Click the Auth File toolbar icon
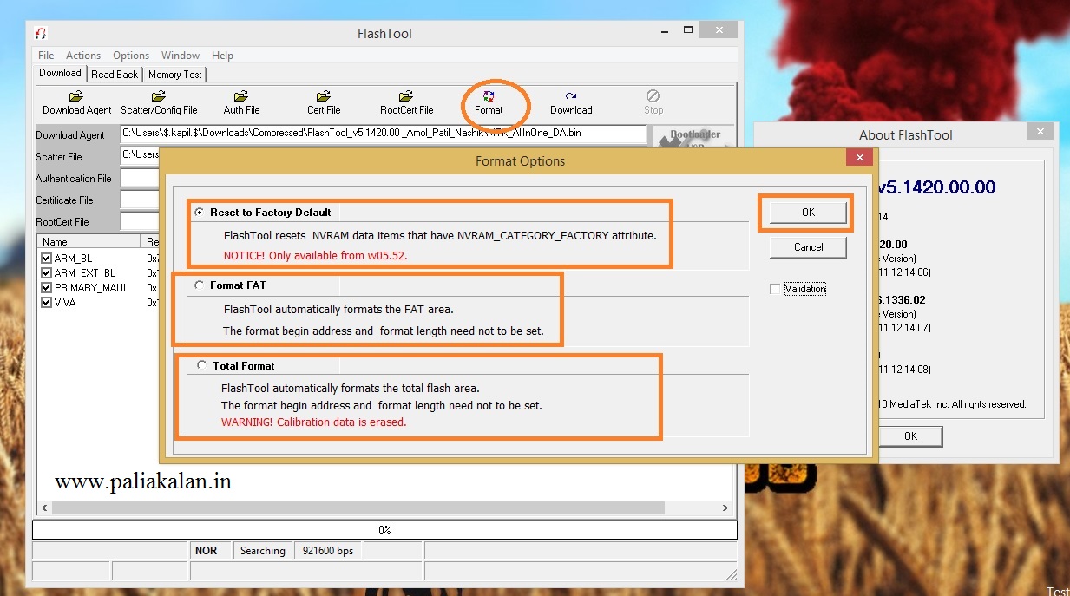The width and height of the screenshot is (1070, 596). 241,102
